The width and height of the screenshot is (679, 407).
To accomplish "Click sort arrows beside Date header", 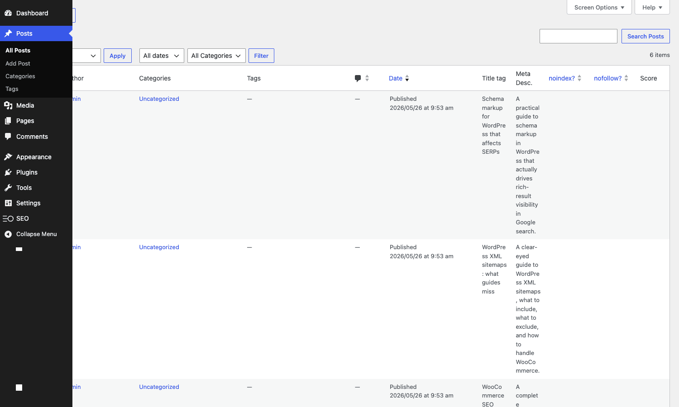I will click(407, 78).
